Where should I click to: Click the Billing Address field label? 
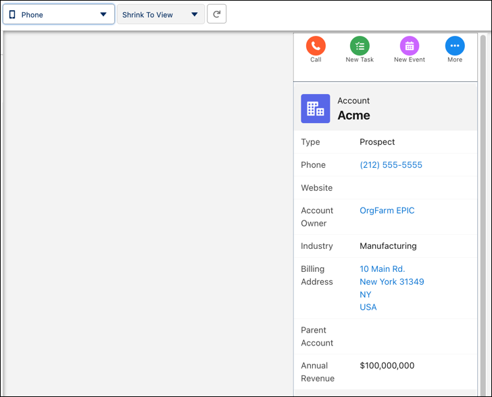(x=317, y=275)
